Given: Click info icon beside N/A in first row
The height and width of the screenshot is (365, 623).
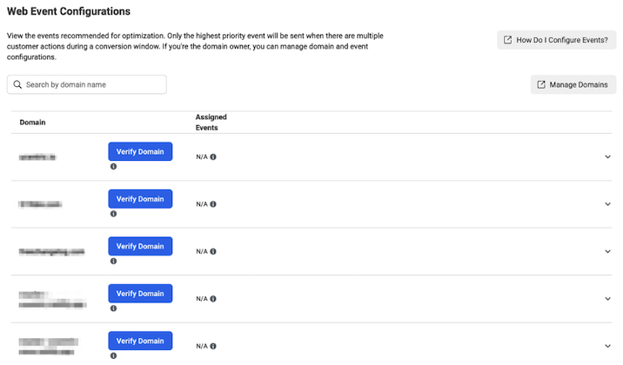Looking at the screenshot, I should (x=213, y=157).
